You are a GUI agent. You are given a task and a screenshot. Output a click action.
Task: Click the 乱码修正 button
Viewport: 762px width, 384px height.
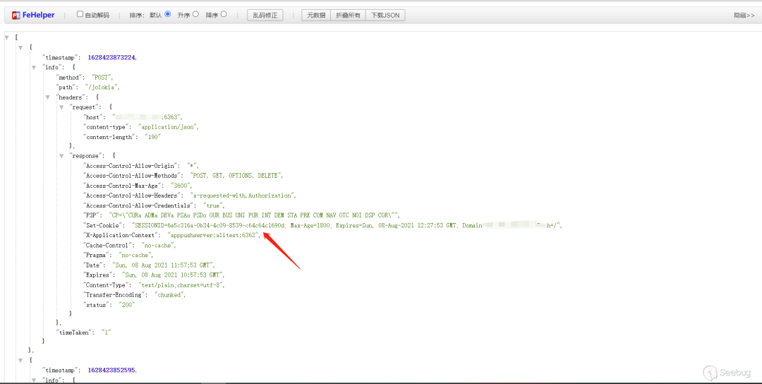(x=265, y=15)
